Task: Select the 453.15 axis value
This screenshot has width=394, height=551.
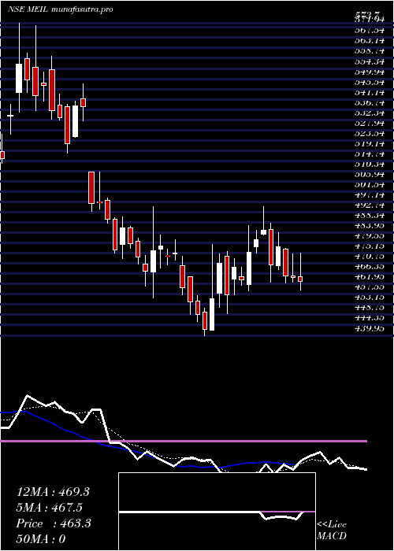Action: point(370,298)
